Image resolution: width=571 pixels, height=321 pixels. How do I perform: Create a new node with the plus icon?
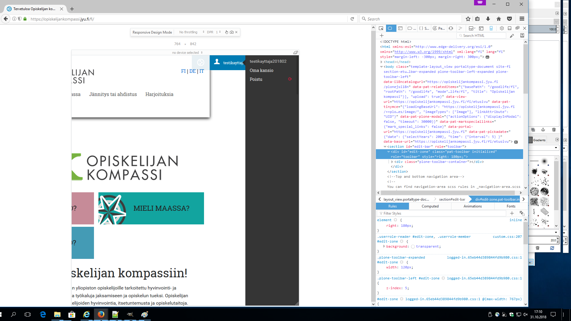[x=382, y=35]
